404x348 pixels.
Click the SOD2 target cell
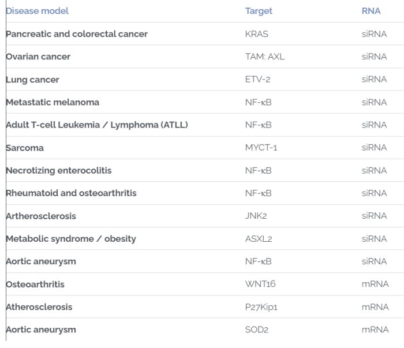[257, 330]
